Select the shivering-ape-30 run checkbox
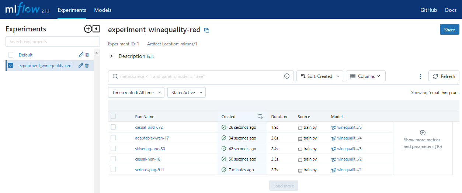The width and height of the screenshot is (462, 193). coord(113,148)
